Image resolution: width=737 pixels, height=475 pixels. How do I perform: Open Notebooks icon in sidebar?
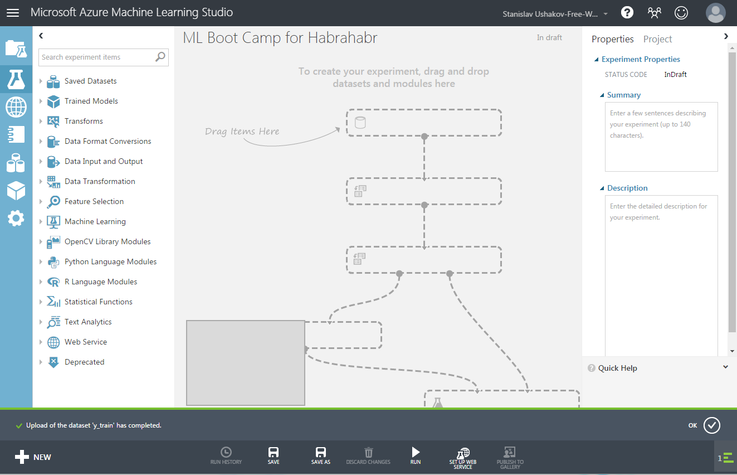point(16,135)
